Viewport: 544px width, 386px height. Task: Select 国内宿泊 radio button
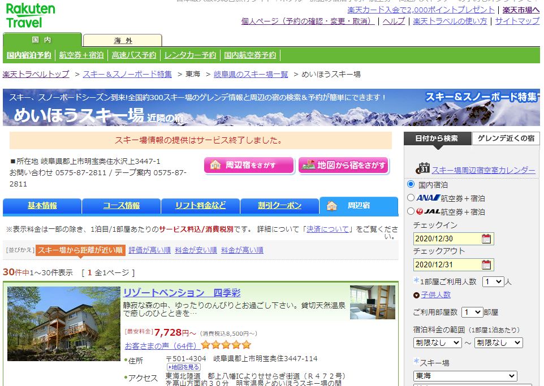411,184
